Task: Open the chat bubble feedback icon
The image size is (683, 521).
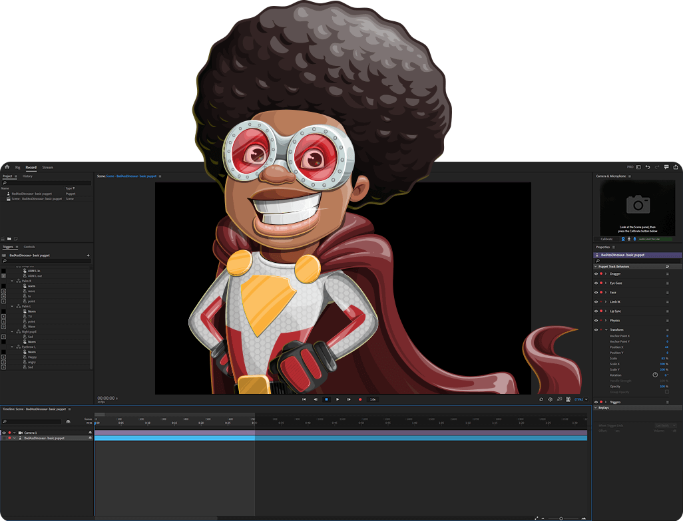Action: [666, 167]
